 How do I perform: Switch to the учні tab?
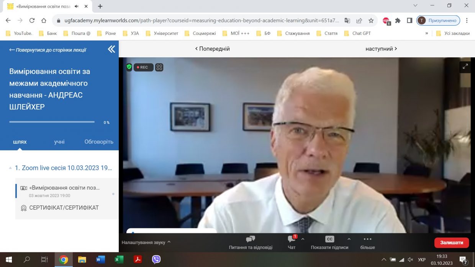click(x=59, y=142)
